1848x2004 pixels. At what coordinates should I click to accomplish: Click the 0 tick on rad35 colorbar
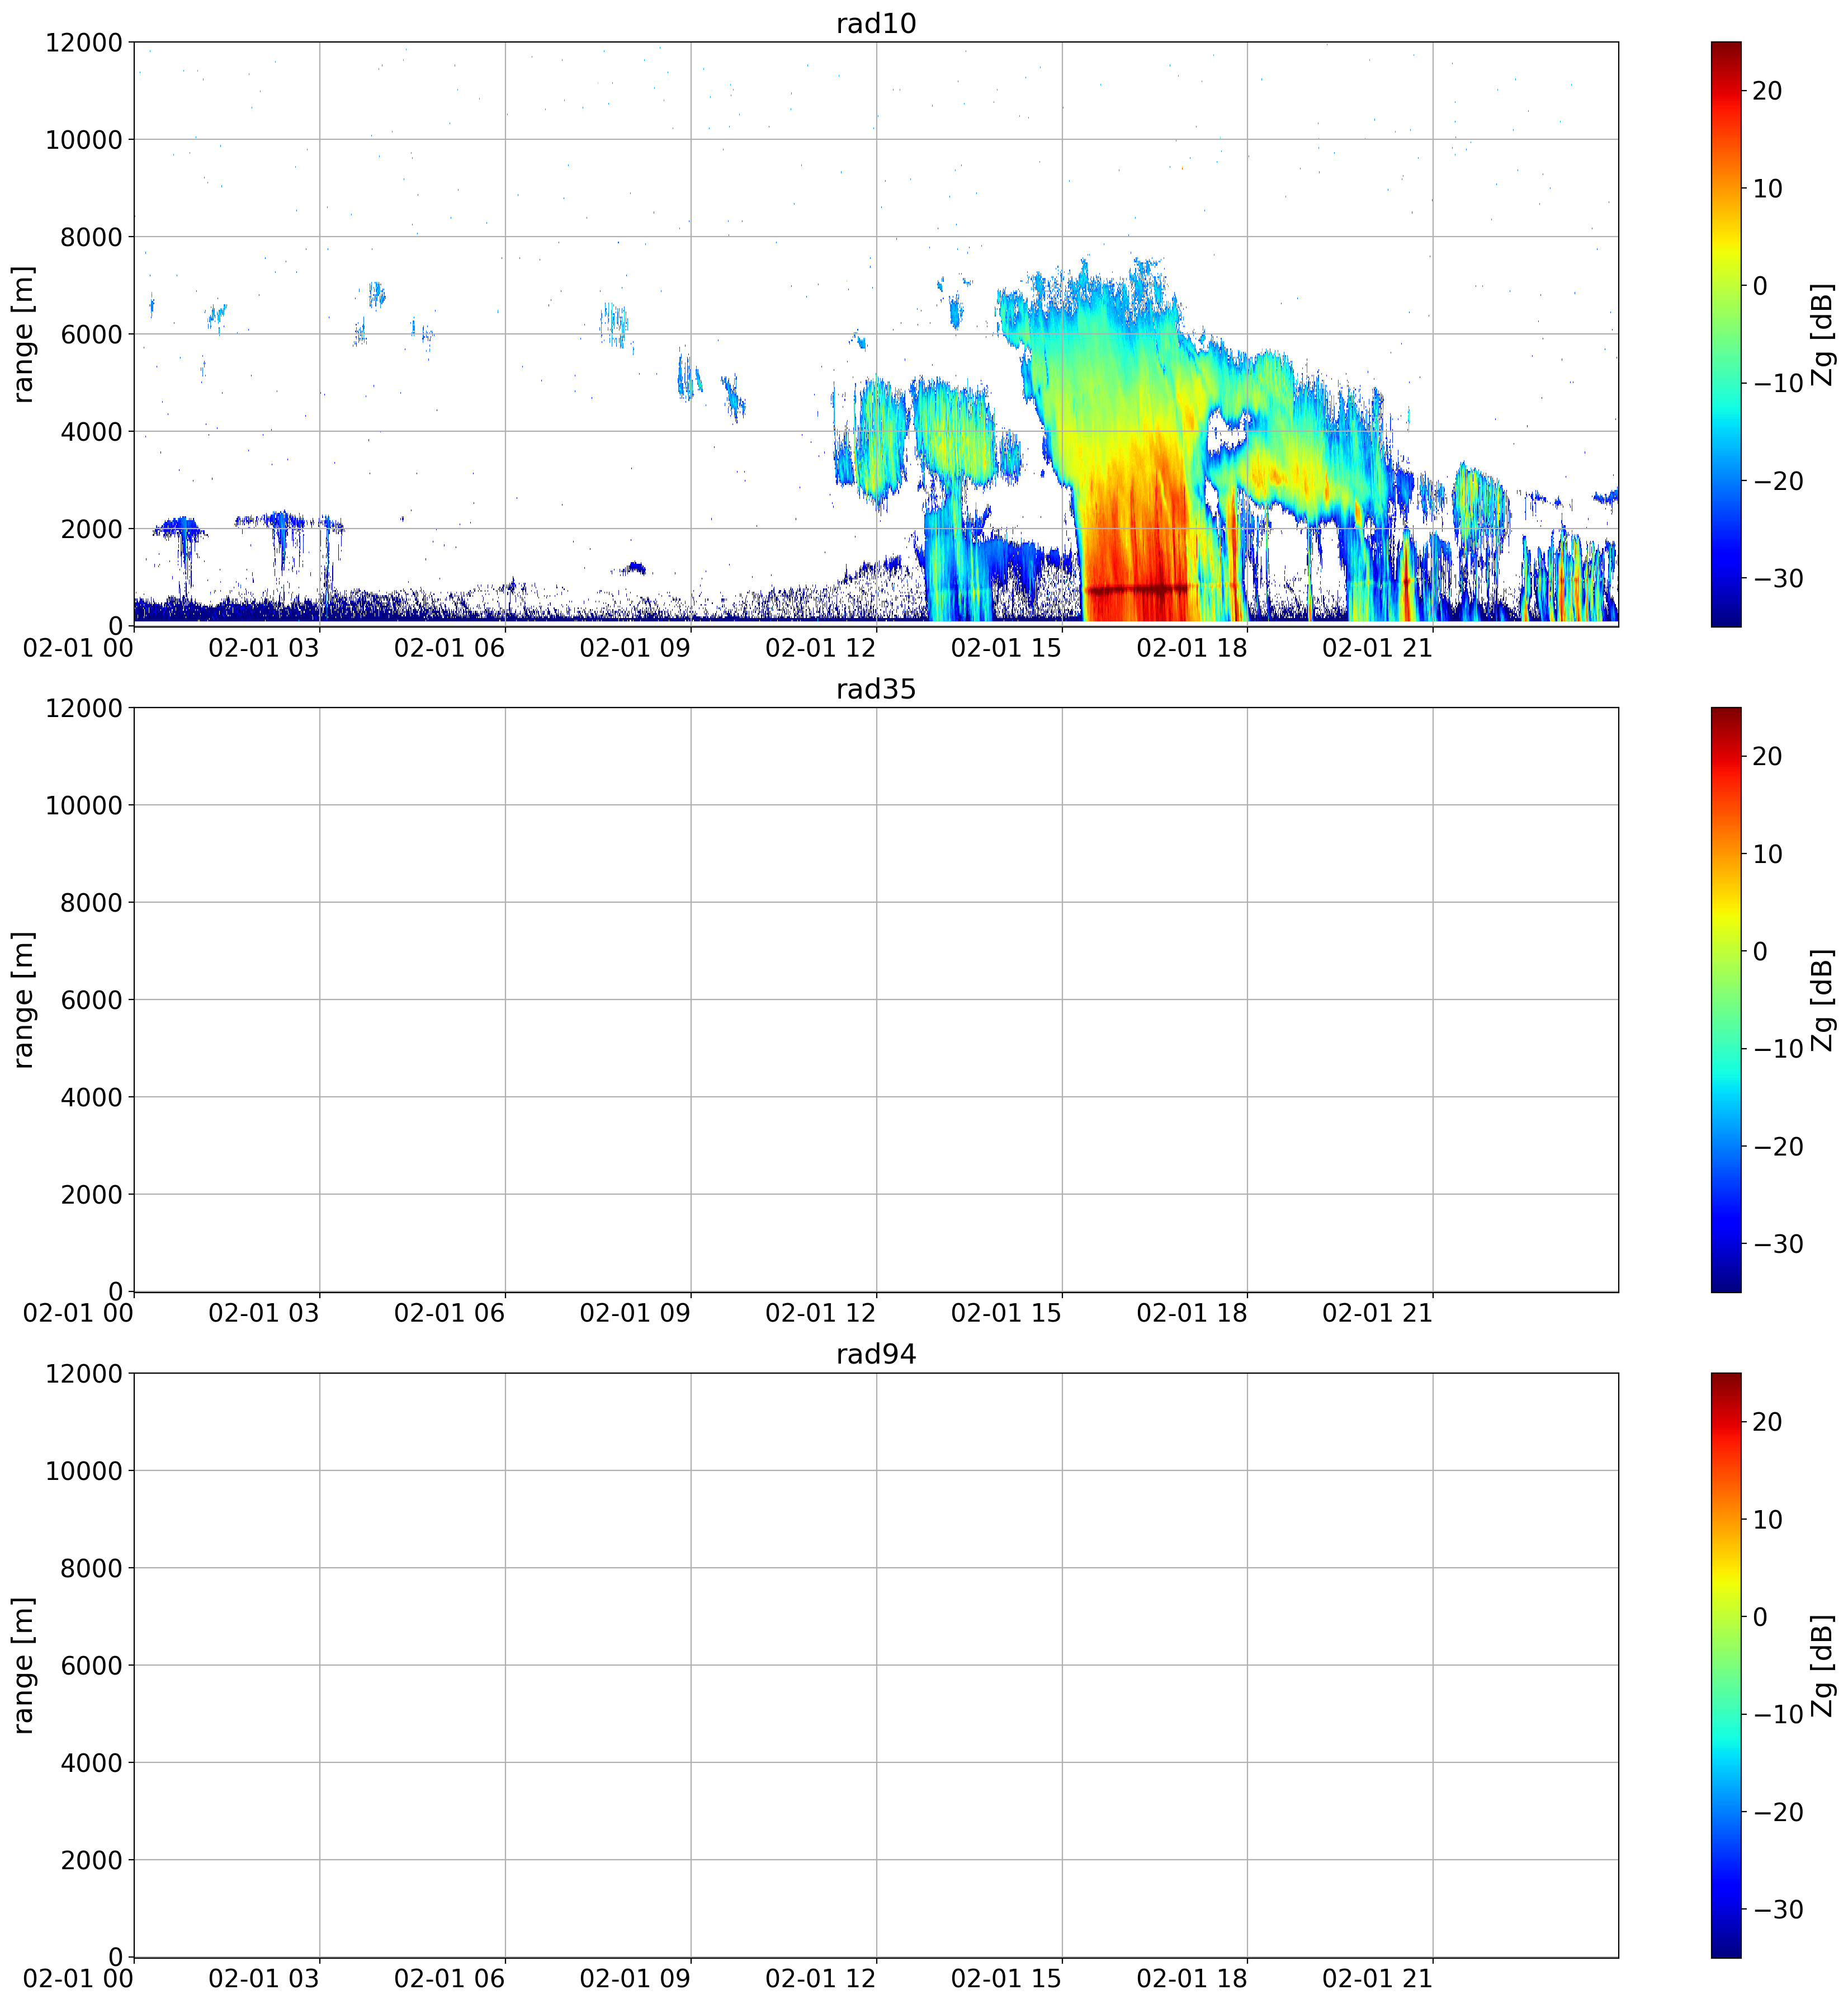tap(1760, 951)
